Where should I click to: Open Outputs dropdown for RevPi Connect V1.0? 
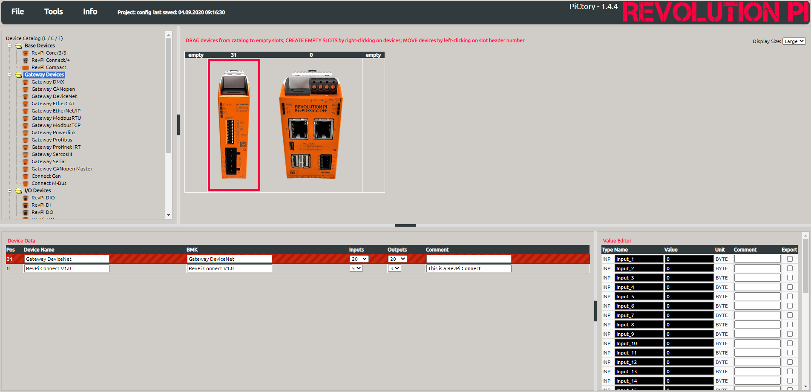click(x=394, y=268)
